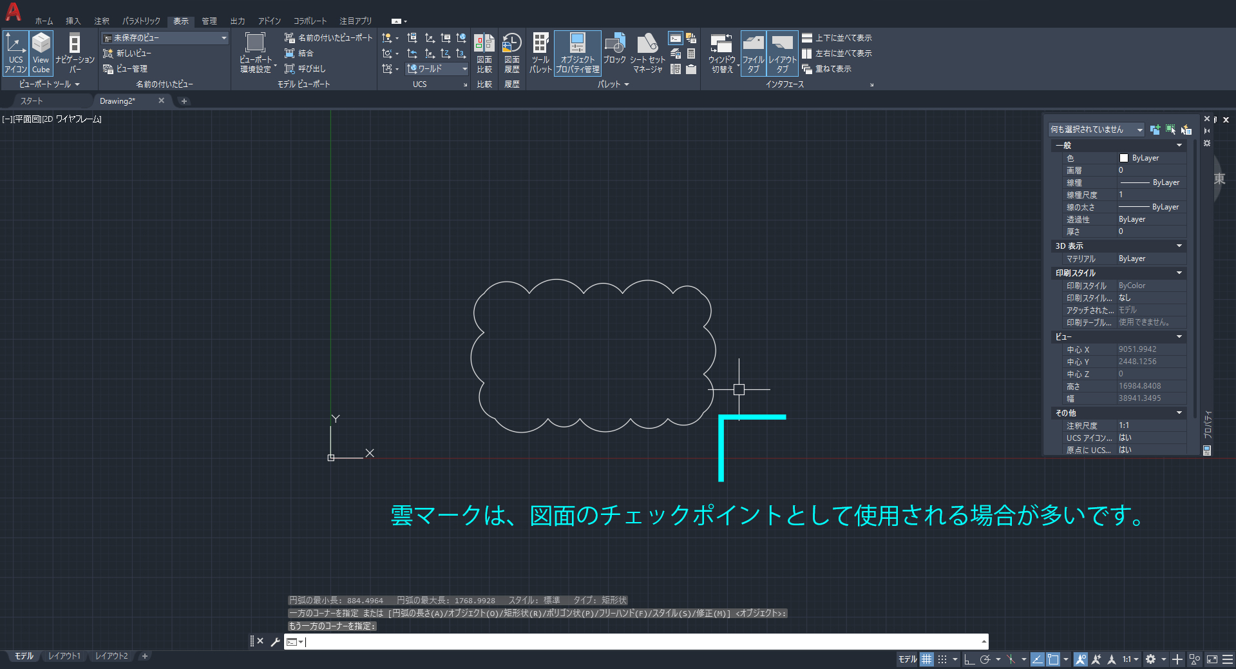Open the Drawing History (図面履歴) panel
The height and width of the screenshot is (669, 1236).
point(511,53)
